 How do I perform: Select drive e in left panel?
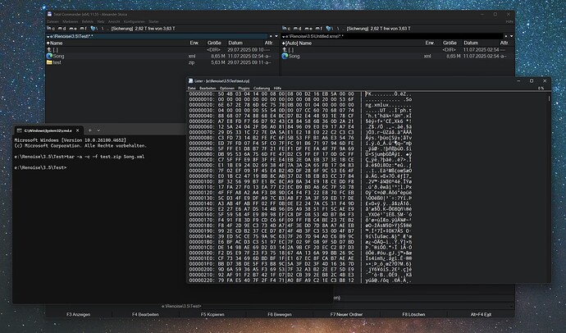tap(72, 28)
